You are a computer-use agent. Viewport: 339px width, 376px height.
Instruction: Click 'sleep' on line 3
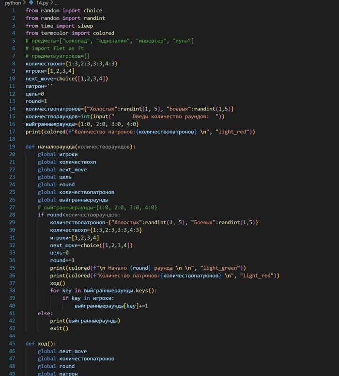pos(85,26)
